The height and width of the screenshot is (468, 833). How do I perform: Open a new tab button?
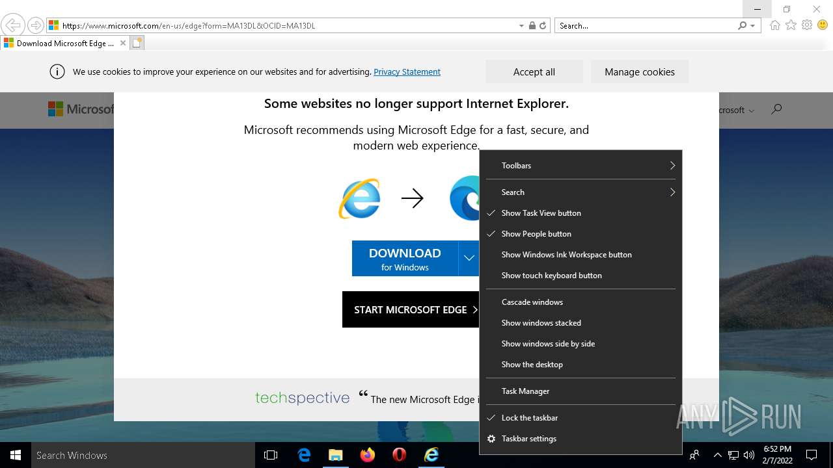pos(137,43)
